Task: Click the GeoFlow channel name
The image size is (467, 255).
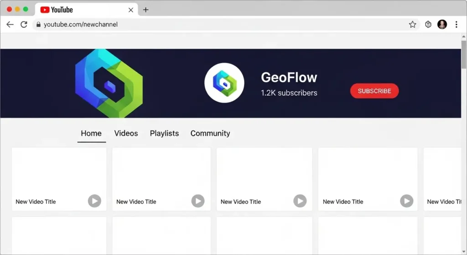Action: pyautogui.click(x=289, y=78)
